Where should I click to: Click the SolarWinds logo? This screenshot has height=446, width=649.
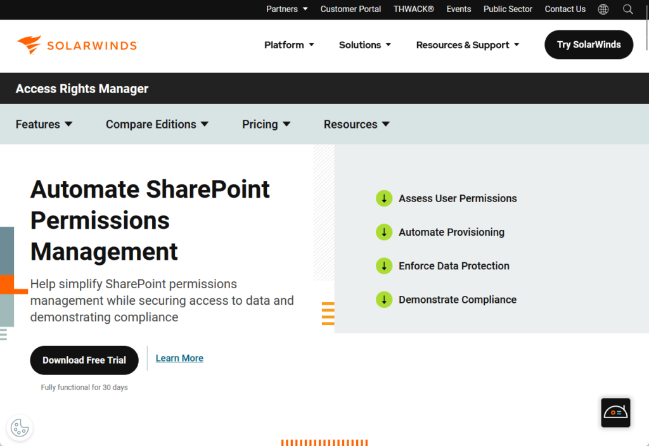(77, 45)
